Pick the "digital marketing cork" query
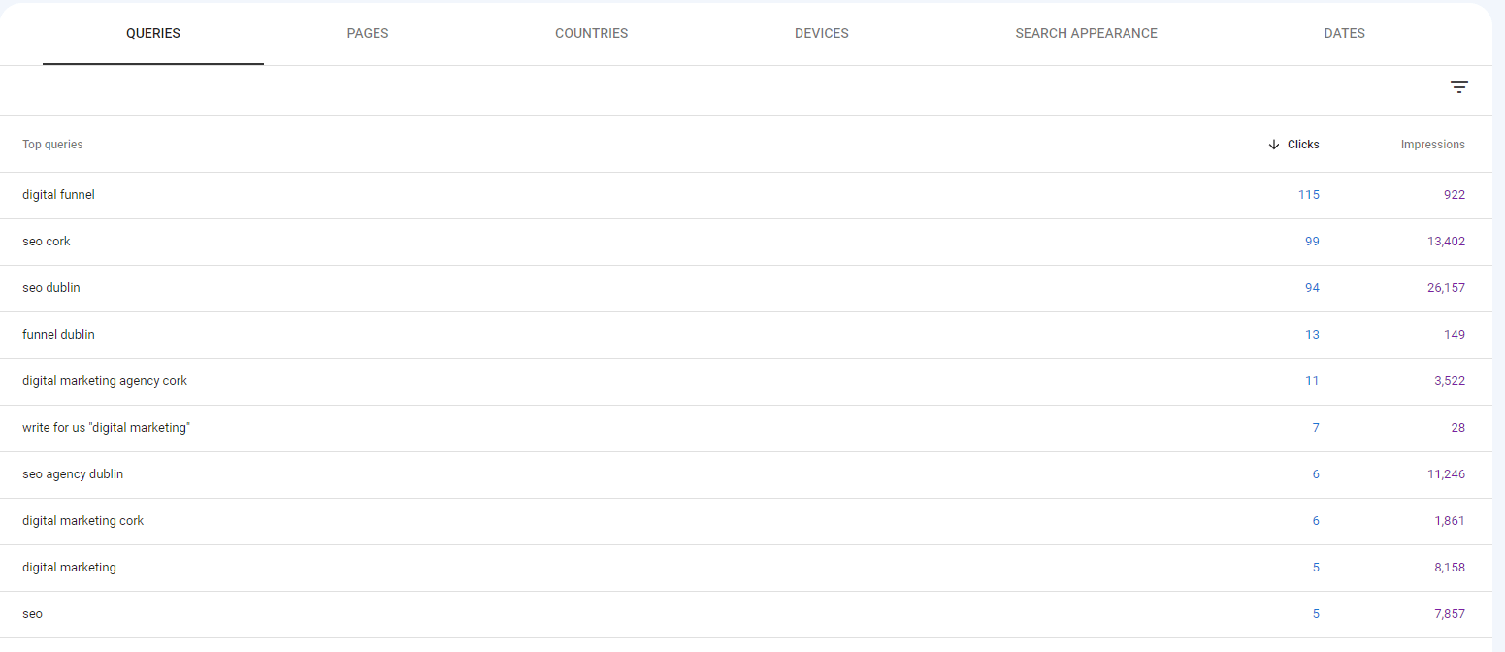The width and height of the screenshot is (1505, 652). click(x=83, y=521)
